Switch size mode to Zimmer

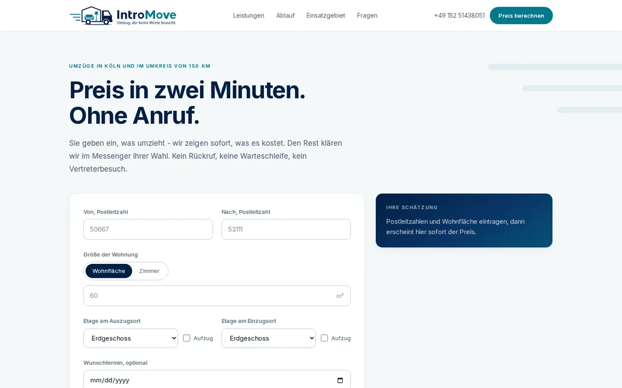[149, 271]
